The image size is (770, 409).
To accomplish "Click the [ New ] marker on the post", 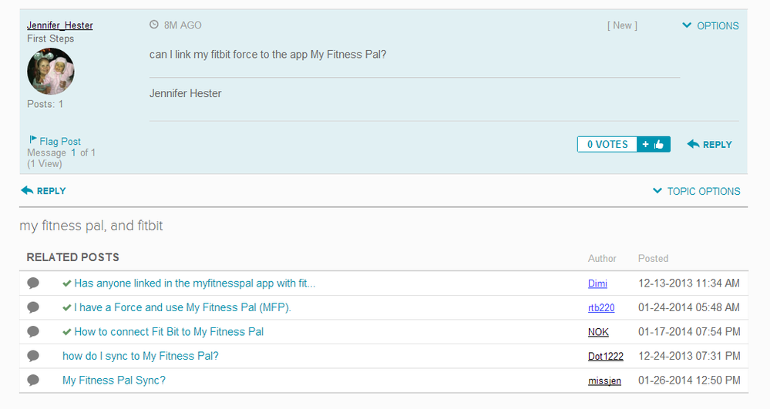I will (x=622, y=25).
